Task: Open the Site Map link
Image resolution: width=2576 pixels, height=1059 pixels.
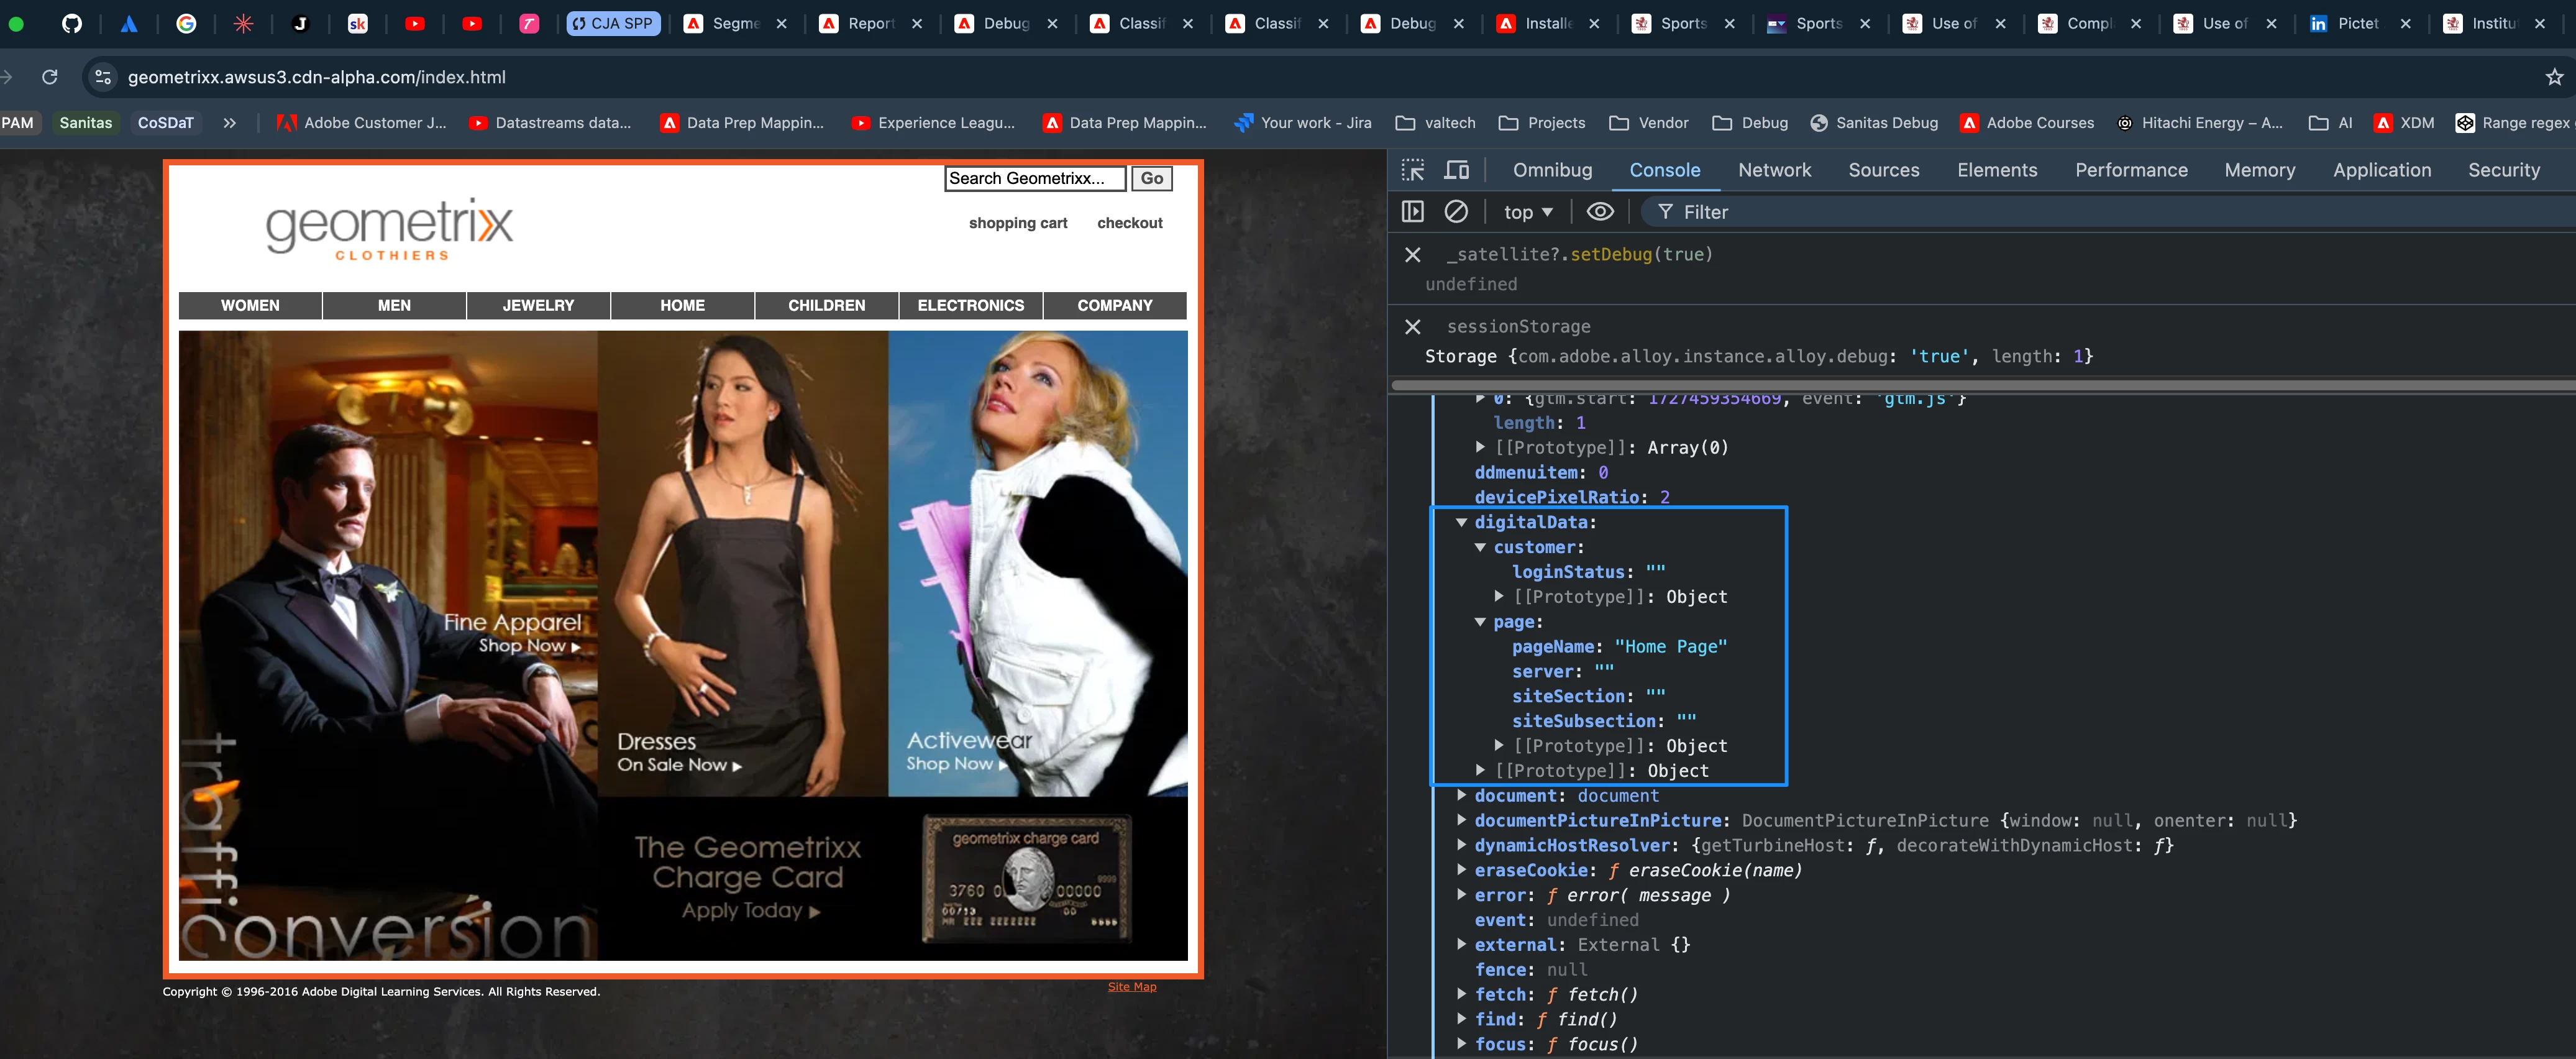Action: (x=1131, y=987)
